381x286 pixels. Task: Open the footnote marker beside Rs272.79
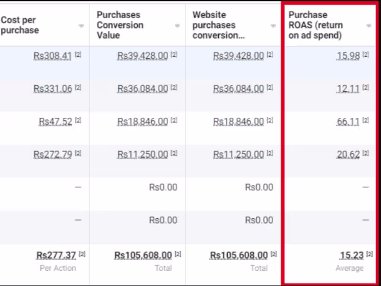(78, 153)
